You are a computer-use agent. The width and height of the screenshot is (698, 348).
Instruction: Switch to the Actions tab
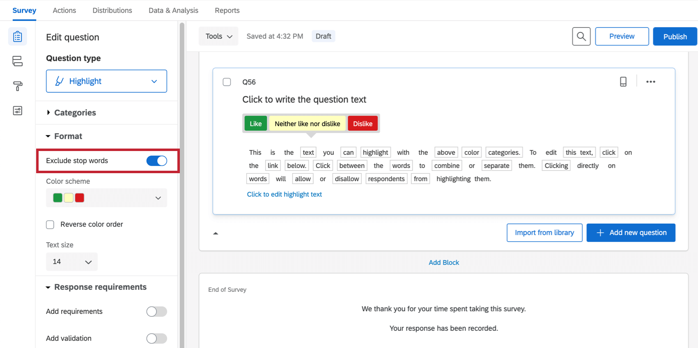[64, 10]
